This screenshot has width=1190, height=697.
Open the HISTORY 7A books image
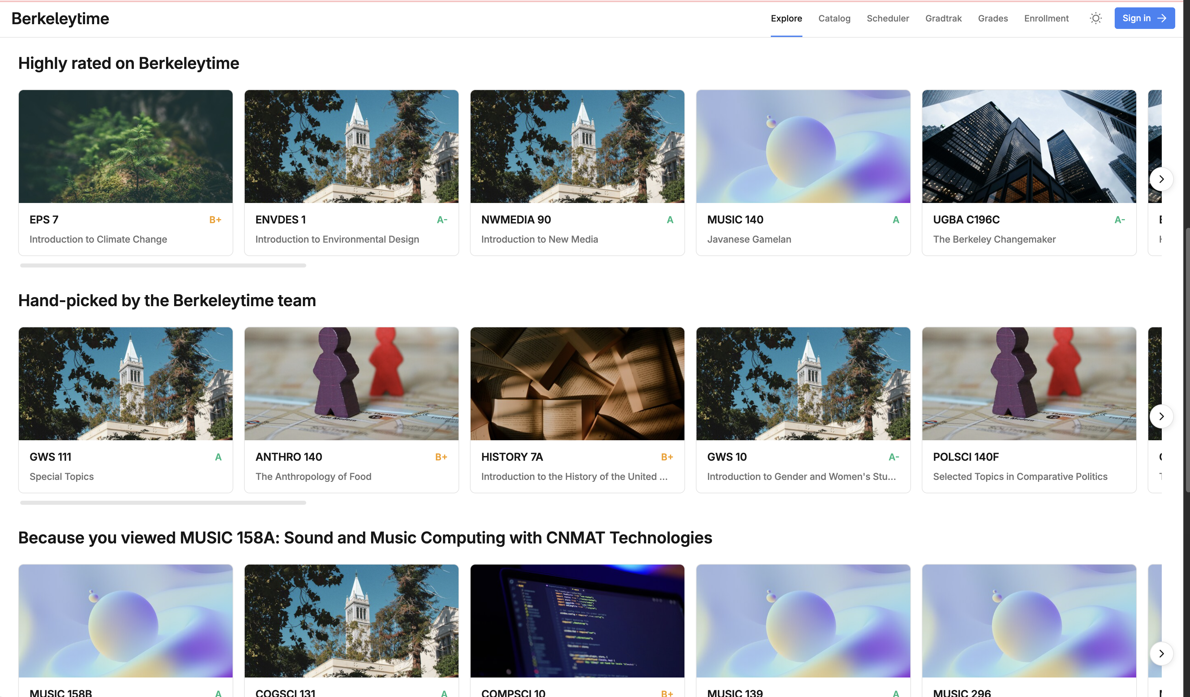(x=577, y=383)
